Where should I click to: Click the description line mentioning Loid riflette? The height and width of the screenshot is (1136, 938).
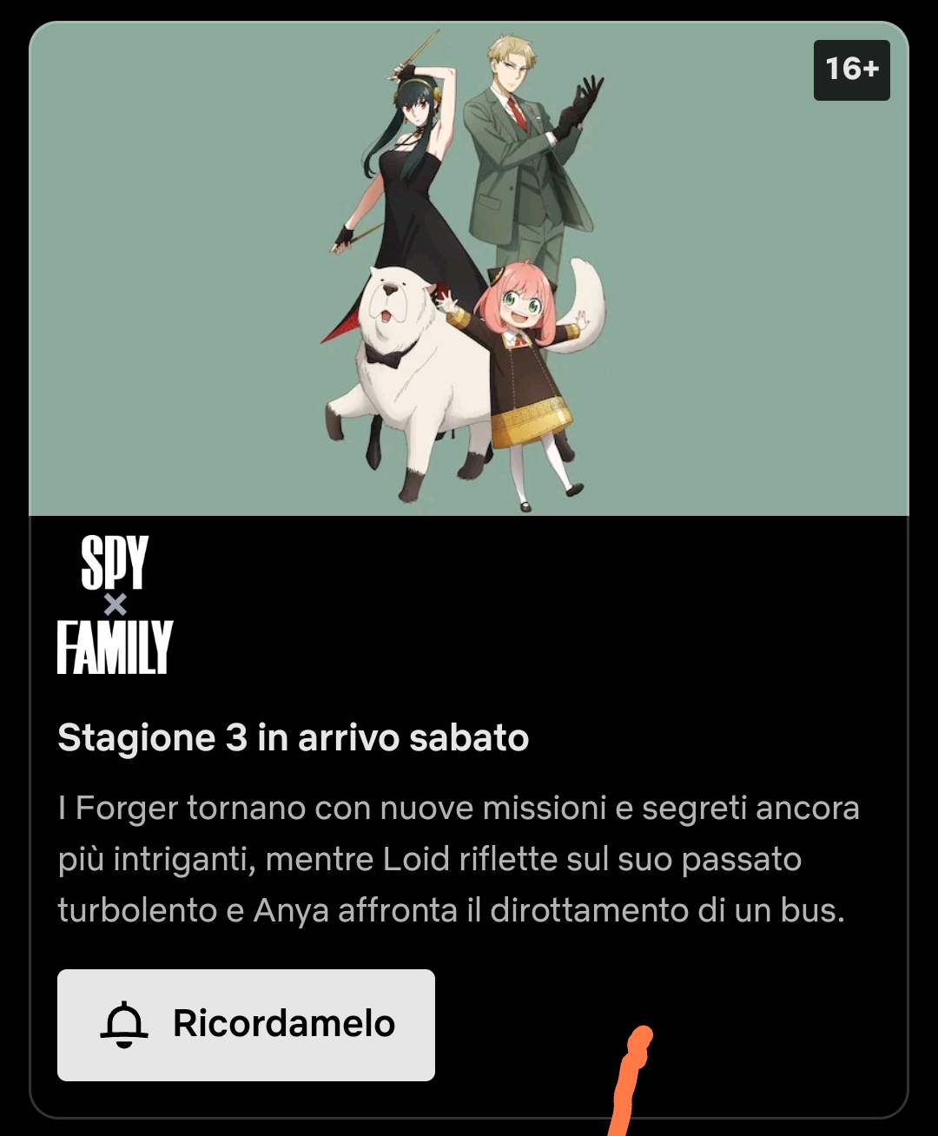coord(430,859)
